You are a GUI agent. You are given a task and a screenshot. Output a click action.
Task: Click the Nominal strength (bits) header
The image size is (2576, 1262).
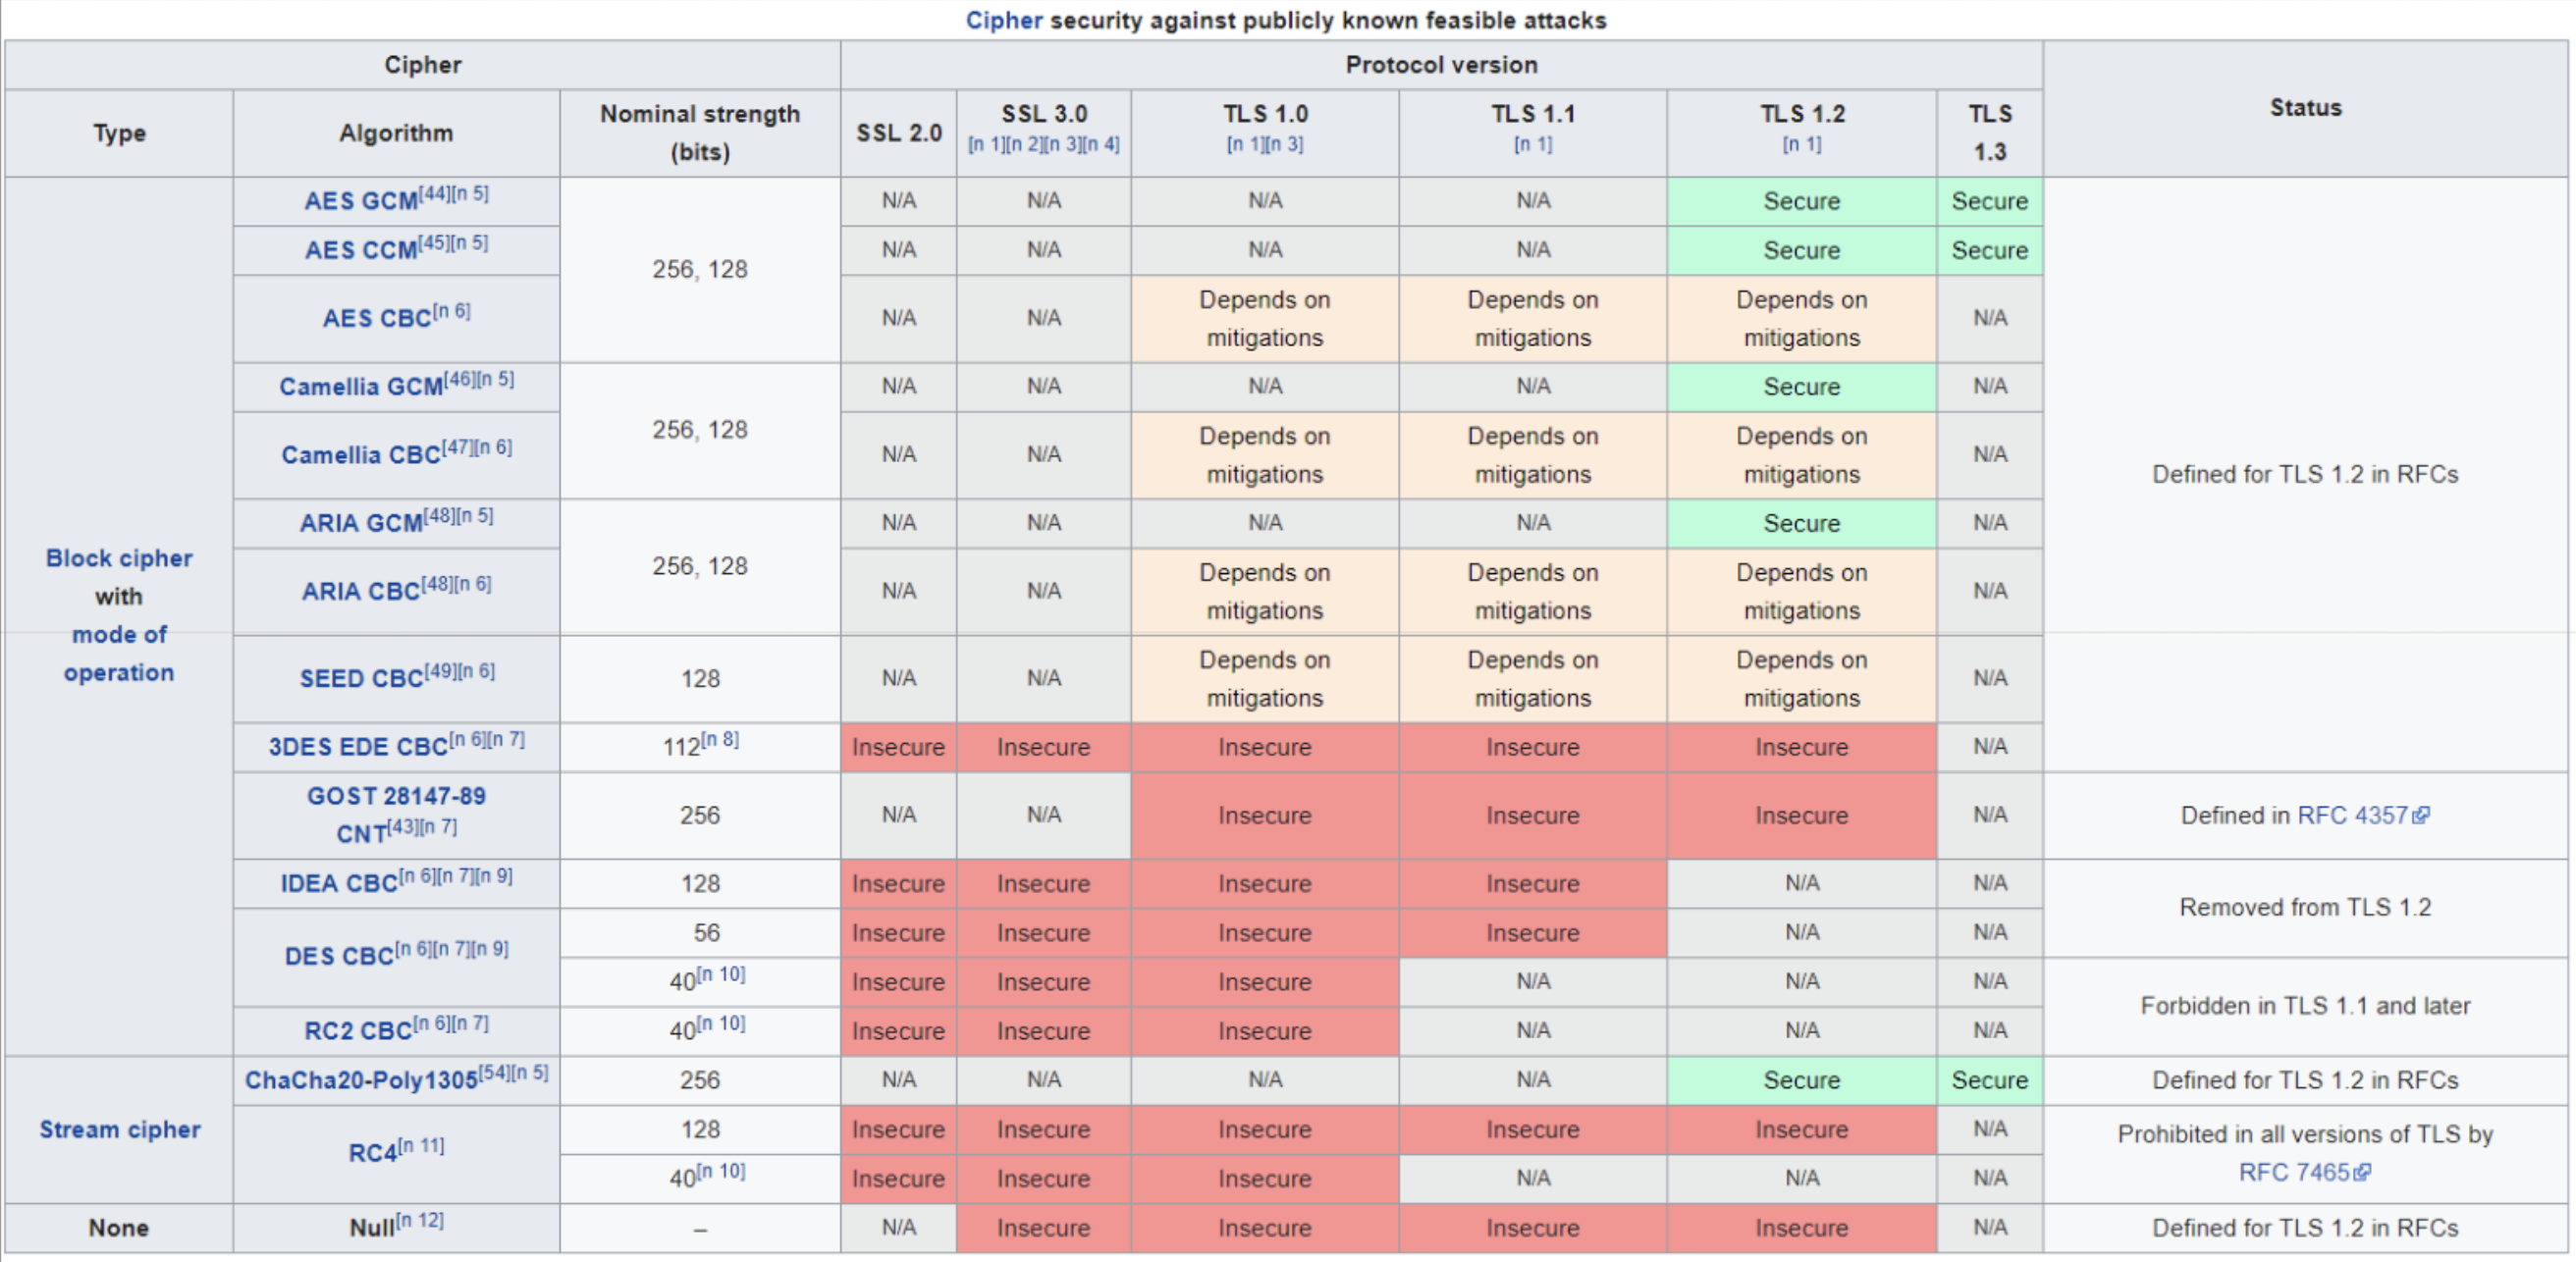click(x=700, y=133)
